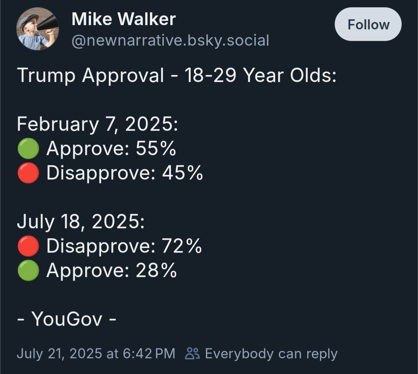Click the people icon beside reply settings
This screenshot has width=418, height=374.
[192, 353]
